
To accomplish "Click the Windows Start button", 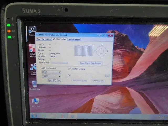I will coord(34,115).
